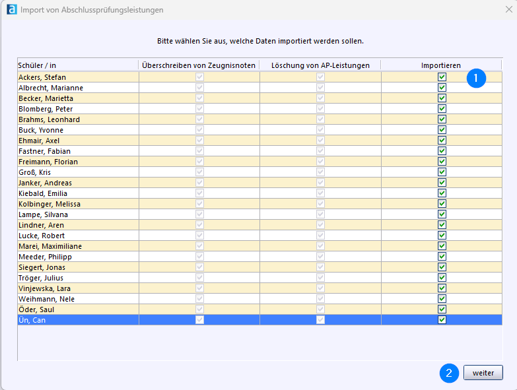Select the name Lindner, Aren
Viewport: 517px width, 390px height.
pos(41,224)
